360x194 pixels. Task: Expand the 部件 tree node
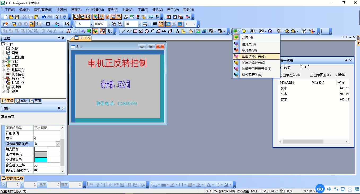point(3,91)
